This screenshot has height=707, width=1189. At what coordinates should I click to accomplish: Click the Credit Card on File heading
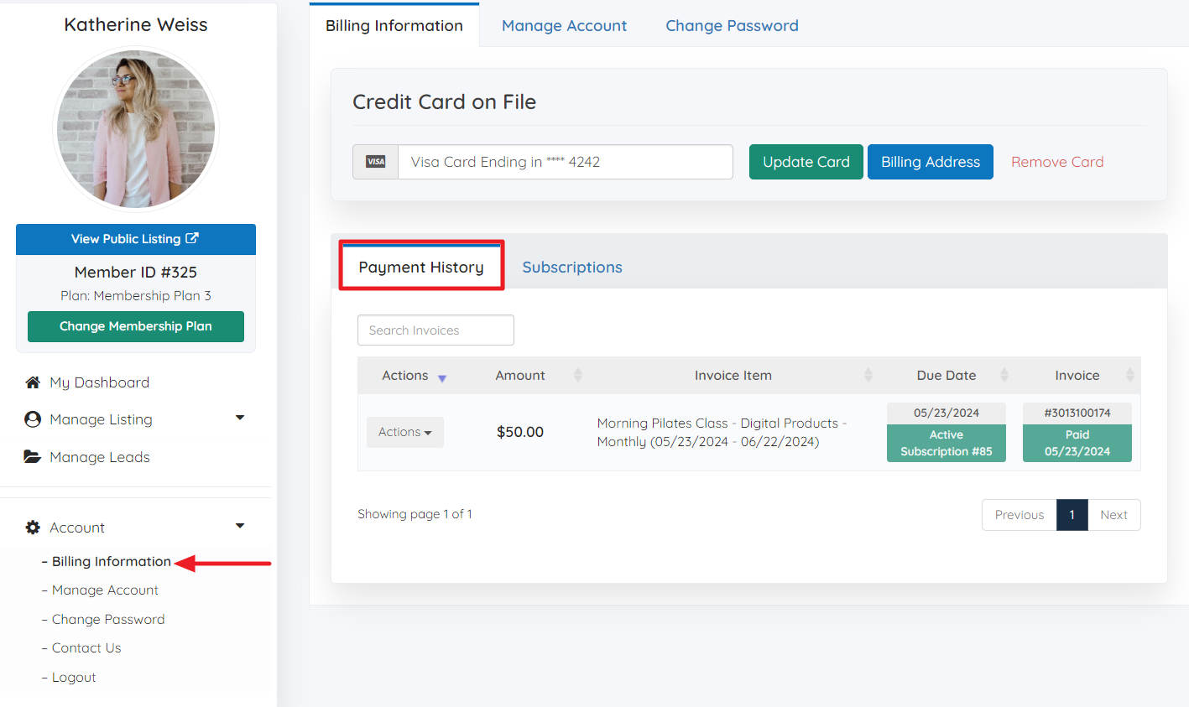444,101
